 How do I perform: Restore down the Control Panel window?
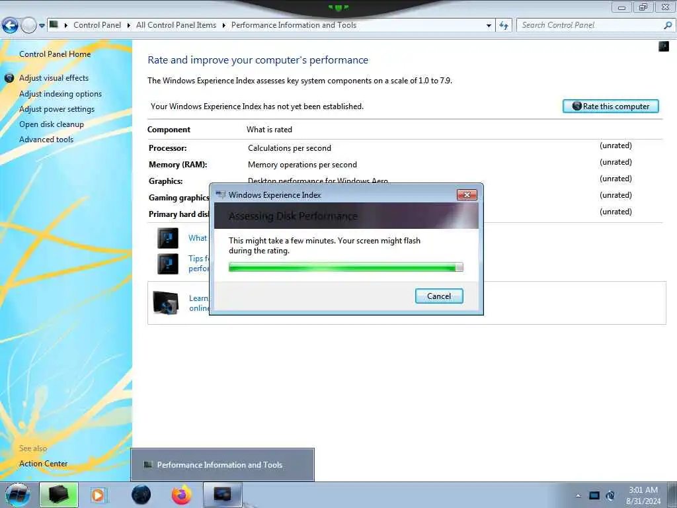[643, 7]
